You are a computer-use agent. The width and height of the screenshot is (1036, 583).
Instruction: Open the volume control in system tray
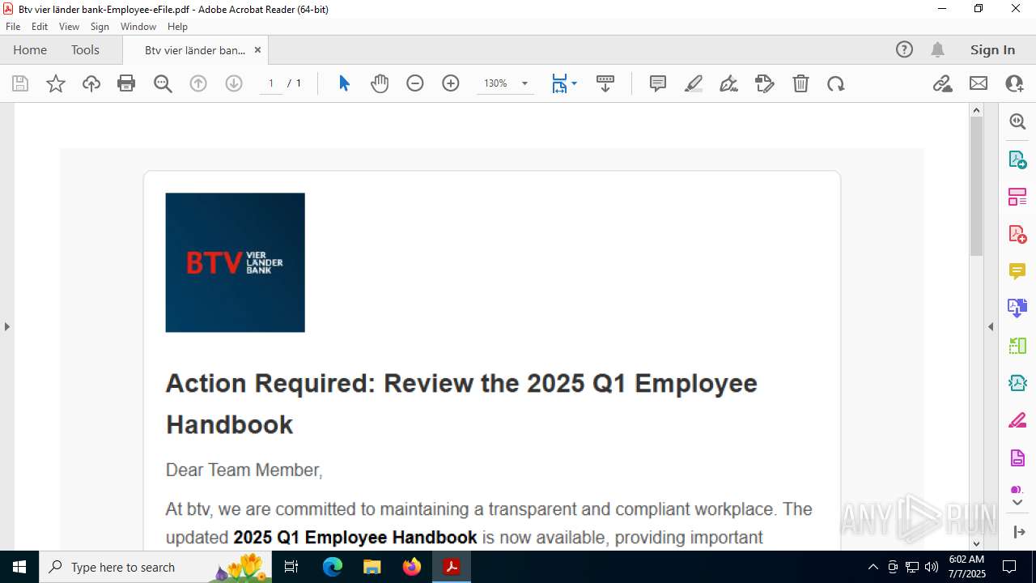[932, 567]
